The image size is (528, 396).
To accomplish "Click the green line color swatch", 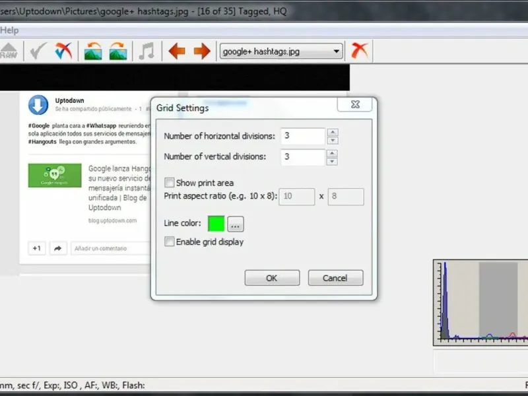I will click(216, 224).
